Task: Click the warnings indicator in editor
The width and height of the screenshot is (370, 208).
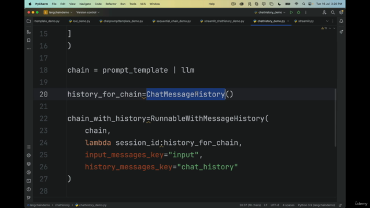Action: (324, 28)
